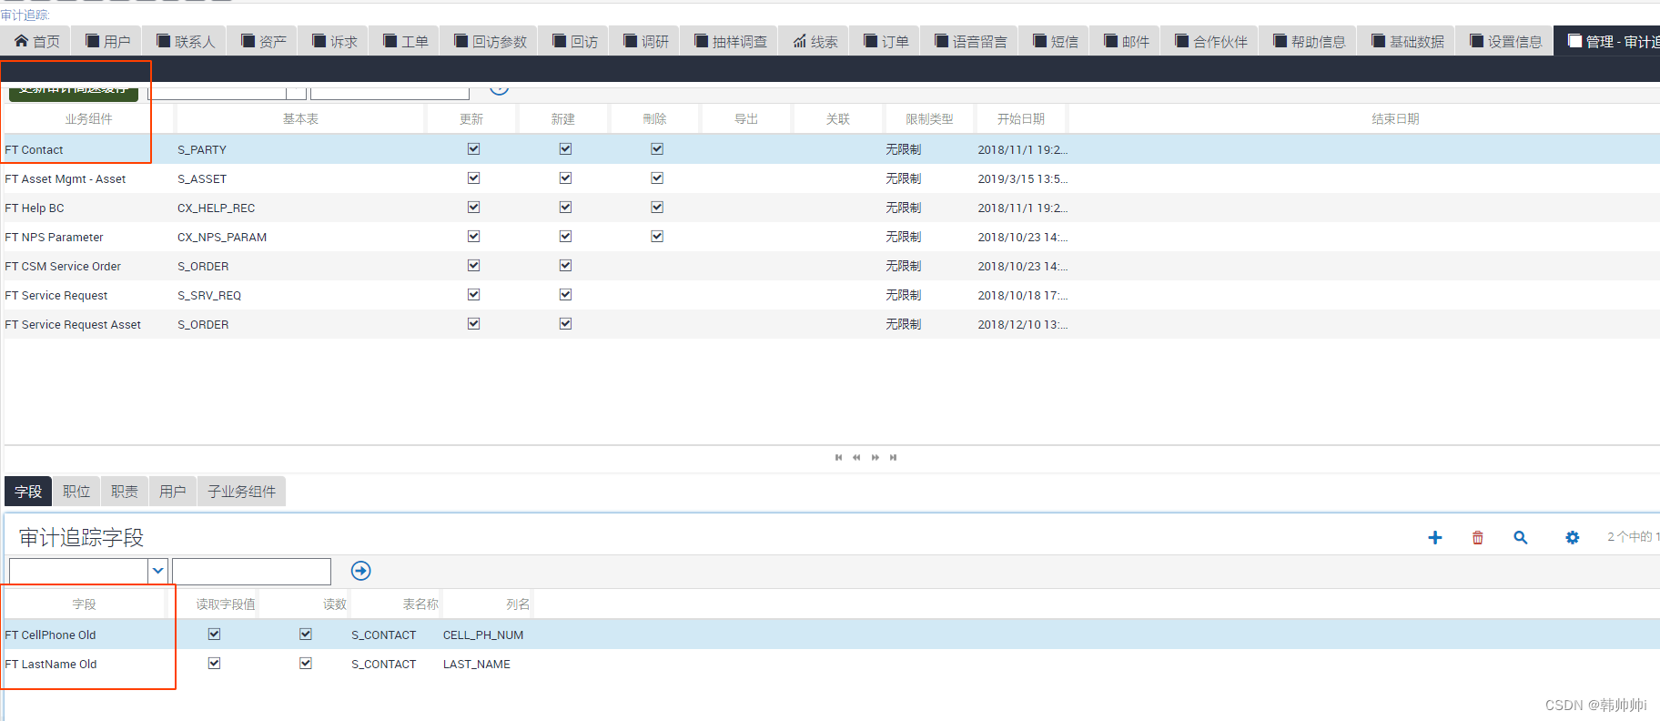
Task: Open the 联系人 screen tab
Action: coord(186,41)
